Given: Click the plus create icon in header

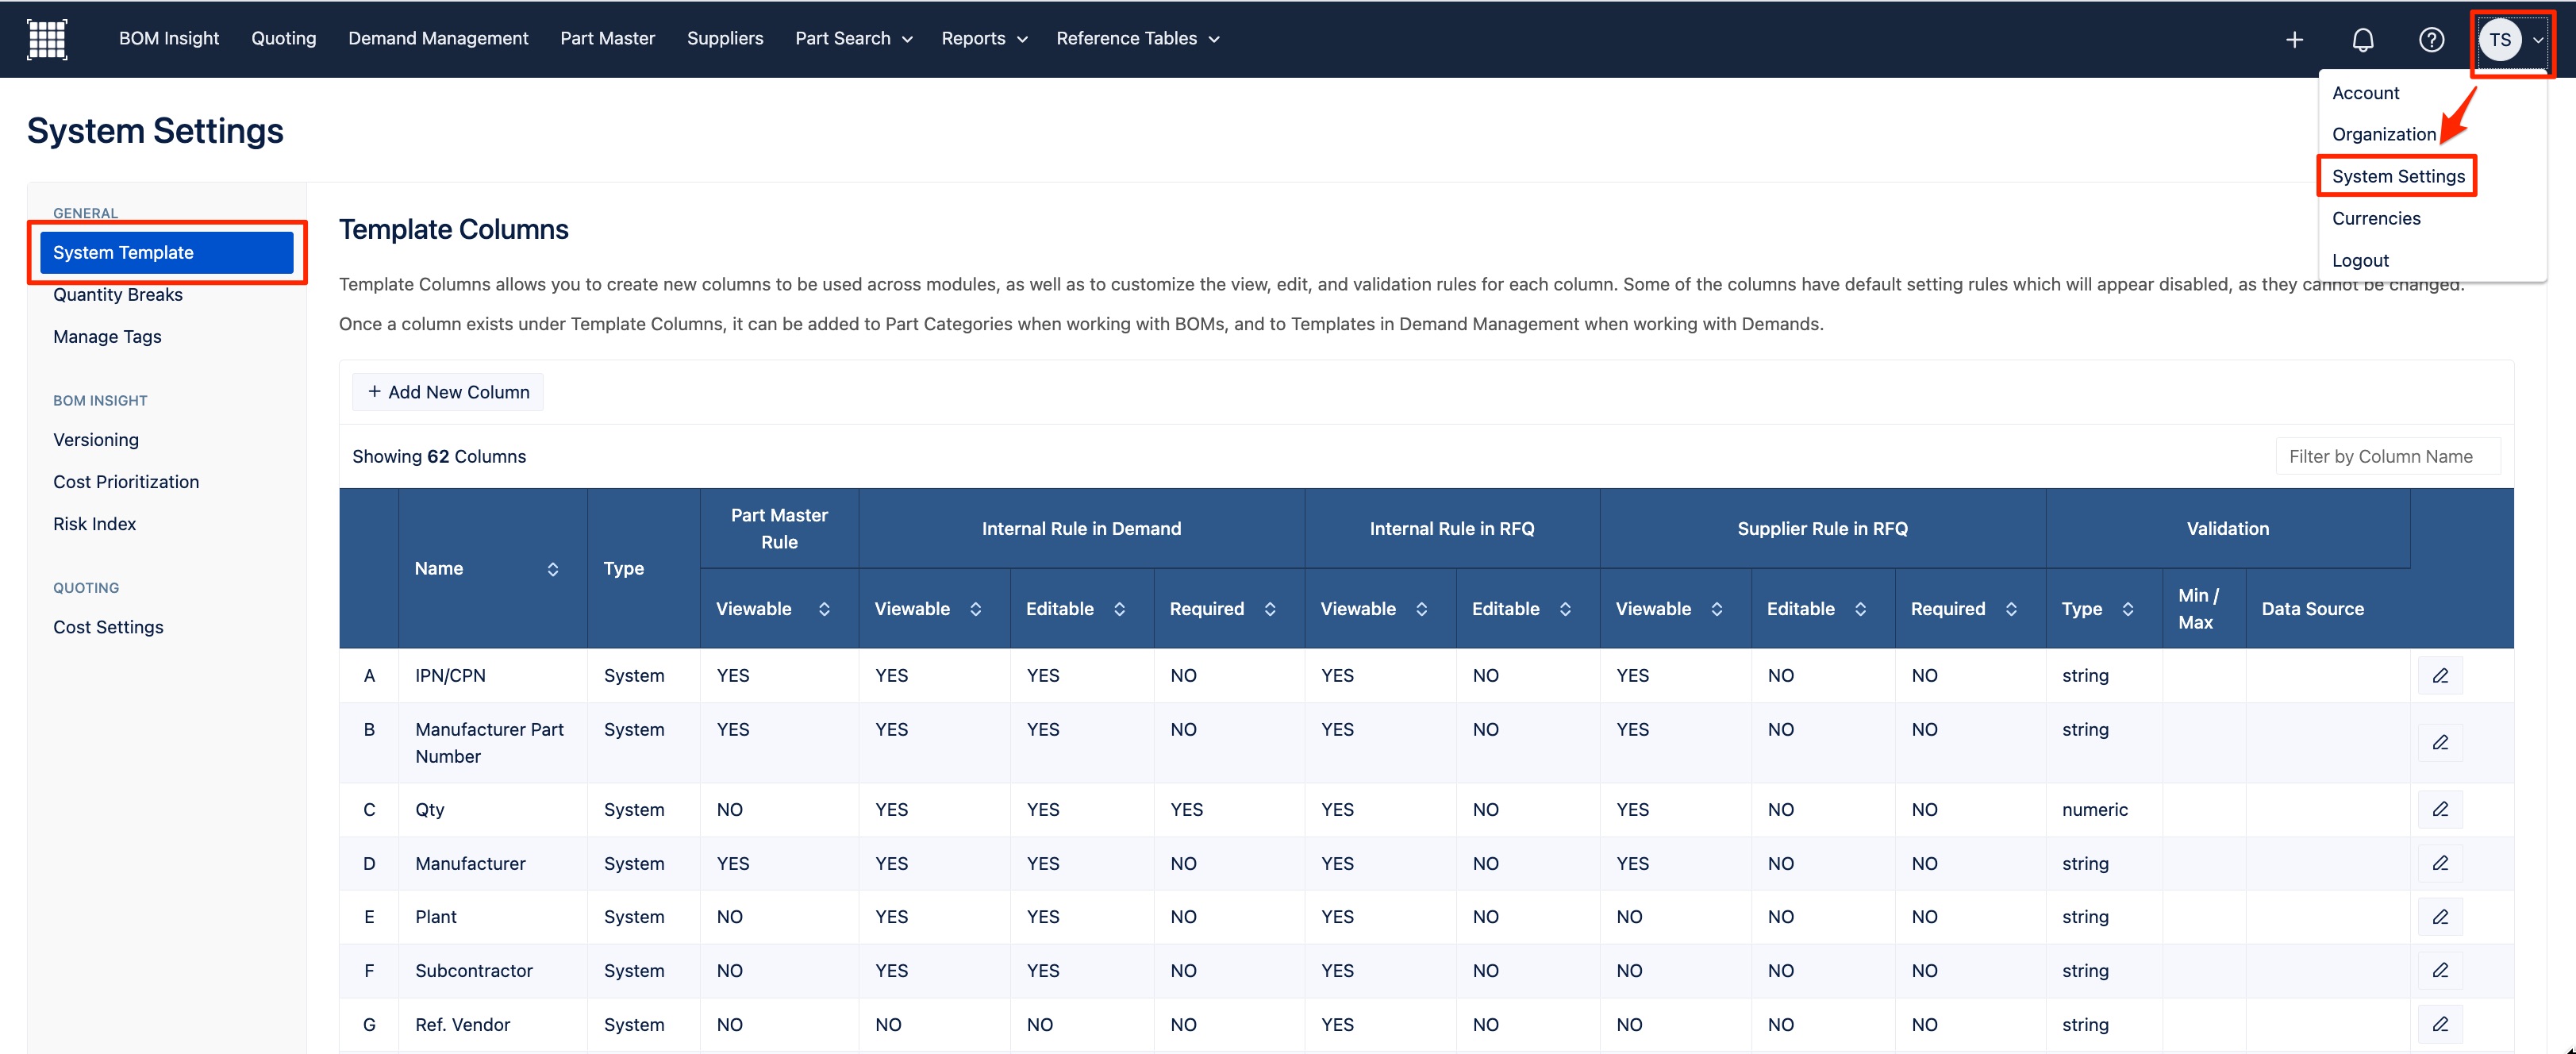Looking at the screenshot, I should [2294, 39].
